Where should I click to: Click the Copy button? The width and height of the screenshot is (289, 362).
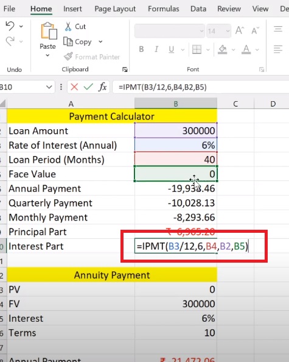click(78, 42)
